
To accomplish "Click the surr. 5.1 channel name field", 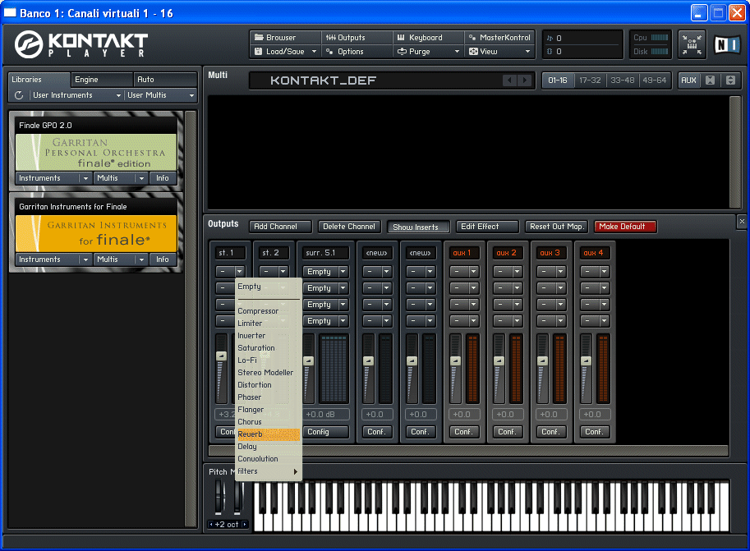I will [x=326, y=253].
